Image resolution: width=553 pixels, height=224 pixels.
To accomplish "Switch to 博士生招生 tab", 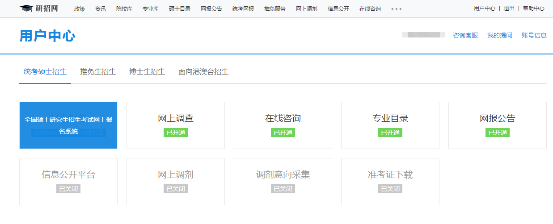I will click(147, 72).
